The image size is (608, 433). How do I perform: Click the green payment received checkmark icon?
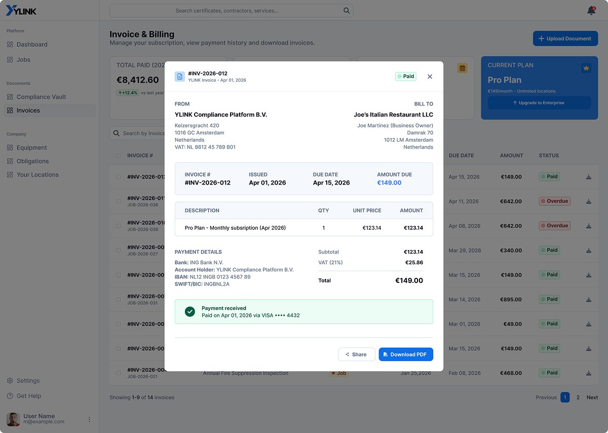tap(190, 312)
